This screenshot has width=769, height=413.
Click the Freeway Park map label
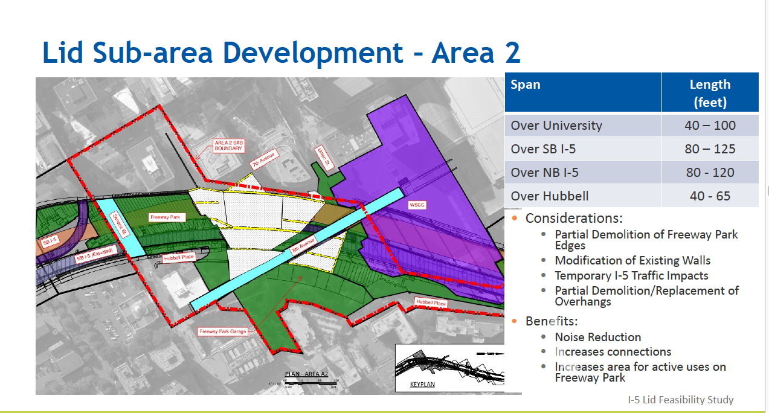(168, 217)
